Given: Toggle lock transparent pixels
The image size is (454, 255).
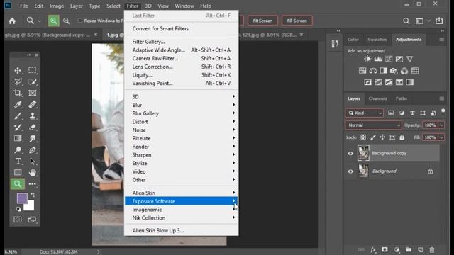Looking at the screenshot, I should (x=363, y=137).
